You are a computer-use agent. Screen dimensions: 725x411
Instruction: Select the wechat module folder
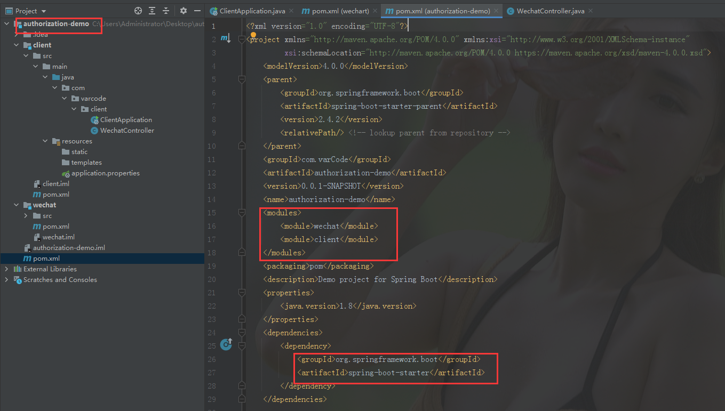(x=44, y=205)
